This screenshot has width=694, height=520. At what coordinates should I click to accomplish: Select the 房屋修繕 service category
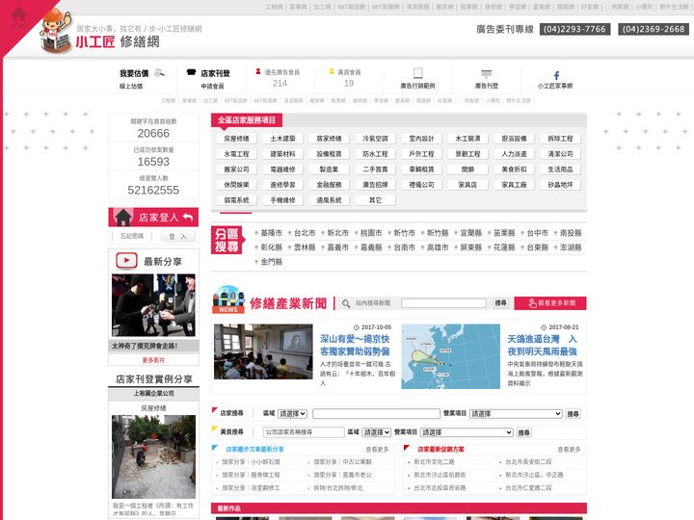[236, 139]
